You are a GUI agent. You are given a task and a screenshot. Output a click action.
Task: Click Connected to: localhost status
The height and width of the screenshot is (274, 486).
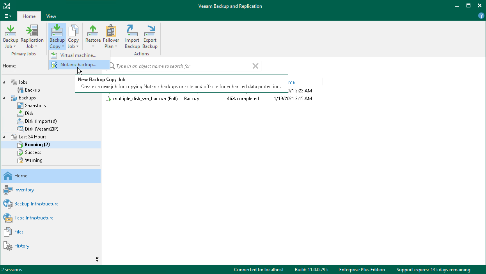tap(258, 270)
